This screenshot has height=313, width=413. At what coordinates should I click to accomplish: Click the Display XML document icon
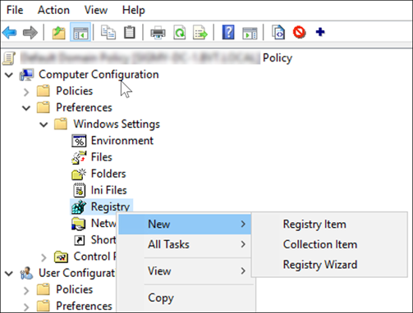(278, 33)
